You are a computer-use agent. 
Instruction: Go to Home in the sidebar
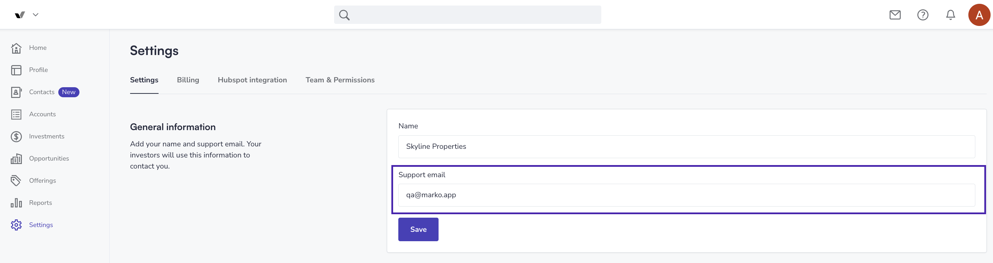[x=38, y=48]
